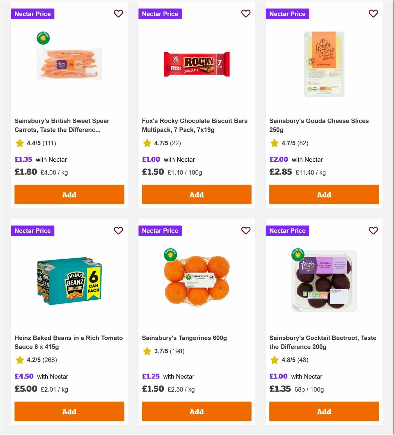The width and height of the screenshot is (394, 435).
Task: Open the Fox's Rocky Chocolate Biscuit Bars page
Action: 194,125
